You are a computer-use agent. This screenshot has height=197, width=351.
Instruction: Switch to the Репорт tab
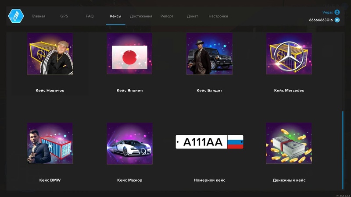pos(167,16)
